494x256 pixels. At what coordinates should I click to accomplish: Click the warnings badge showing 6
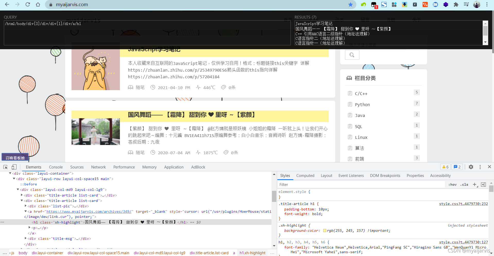coord(445,167)
